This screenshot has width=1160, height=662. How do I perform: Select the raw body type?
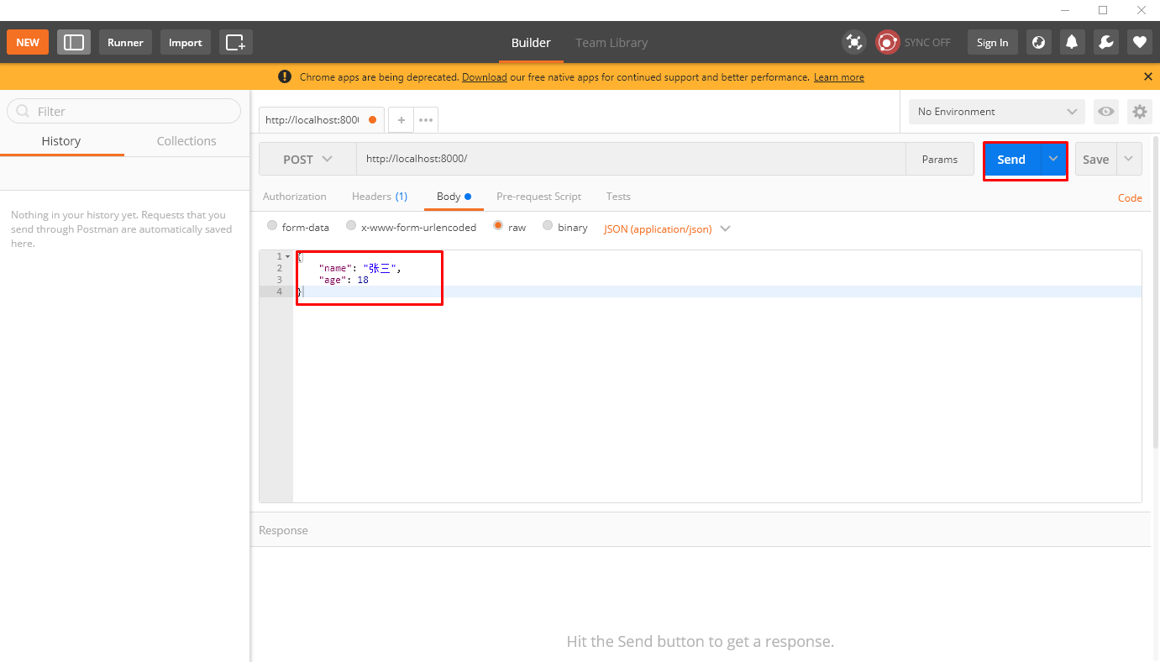(x=498, y=226)
